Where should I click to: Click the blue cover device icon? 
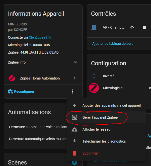click(94, 27)
